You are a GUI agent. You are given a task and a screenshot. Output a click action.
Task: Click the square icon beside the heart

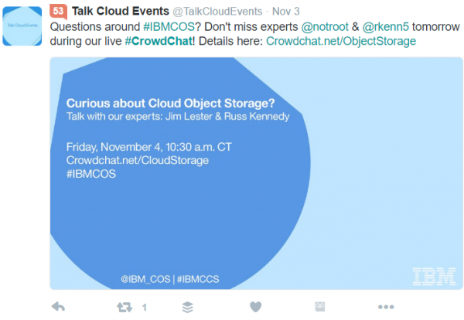pyautogui.click(x=320, y=306)
